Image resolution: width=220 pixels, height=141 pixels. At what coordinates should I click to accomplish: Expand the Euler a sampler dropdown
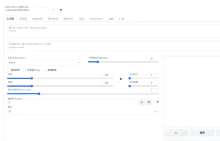coord(44,62)
